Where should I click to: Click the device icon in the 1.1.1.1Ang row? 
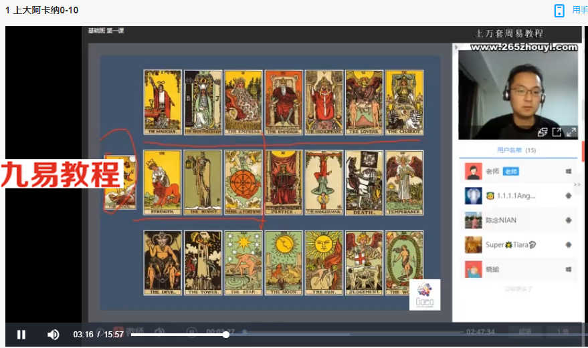pyautogui.click(x=569, y=196)
